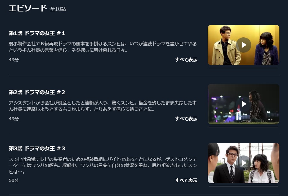Open the night city lights thumbnail
The width and height of the screenshot is (288, 196).
[x=244, y=104]
